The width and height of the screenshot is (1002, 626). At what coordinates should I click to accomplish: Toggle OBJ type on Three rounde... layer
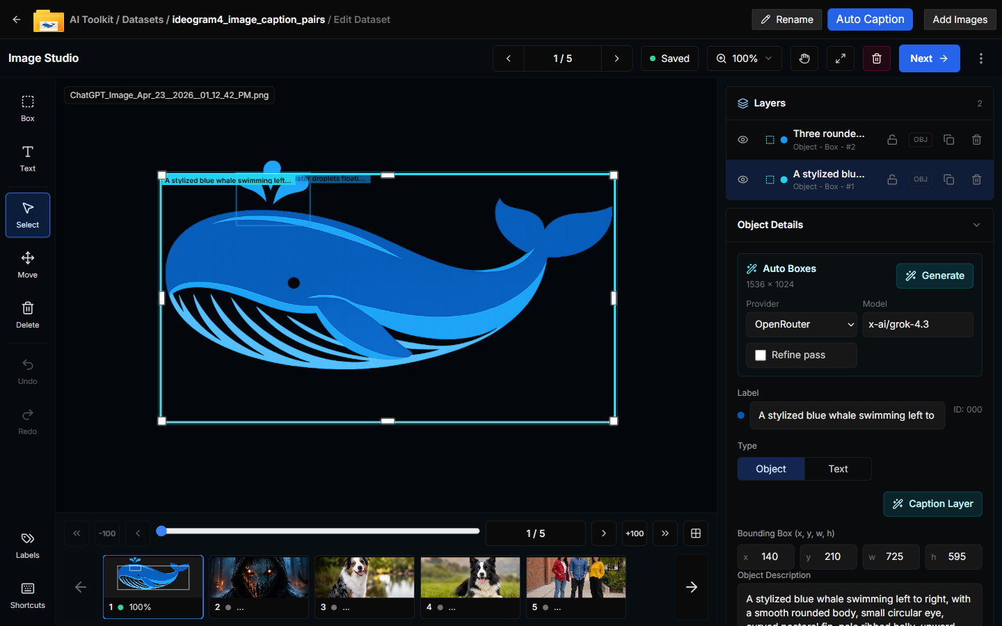click(921, 140)
